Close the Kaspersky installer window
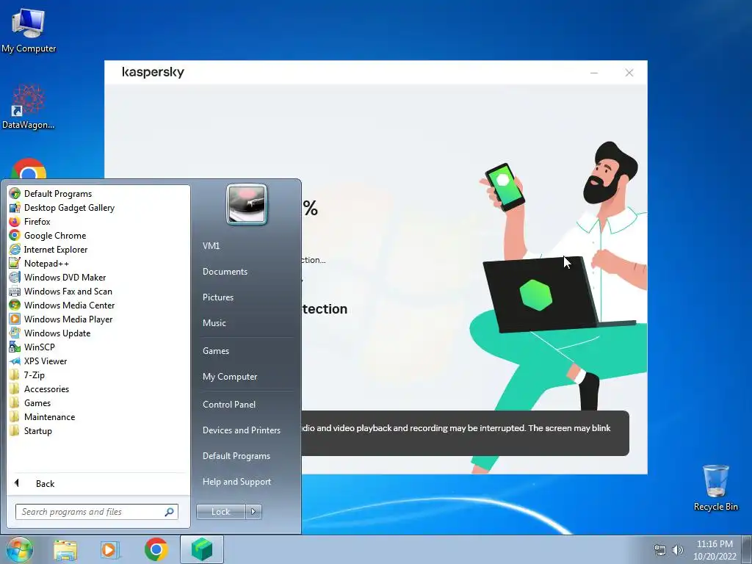The width and height of the screenshot is (752, 564). (x=629, y=73)
